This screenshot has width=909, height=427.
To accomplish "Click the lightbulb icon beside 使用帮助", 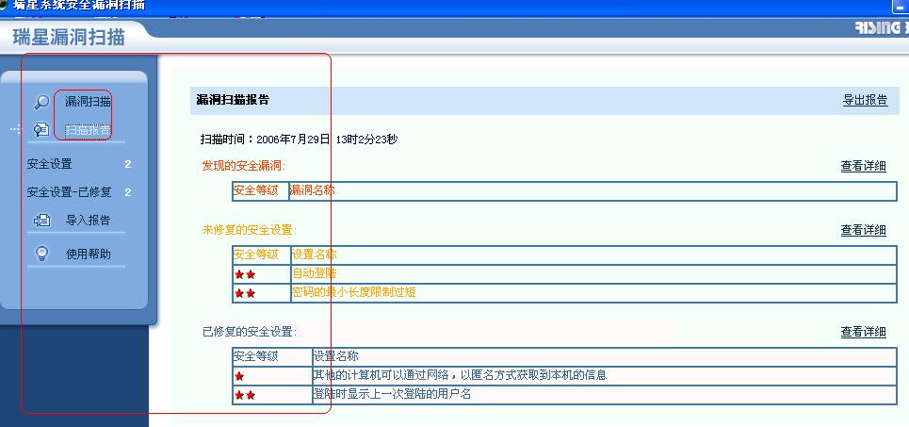I will click(x=41, y=254).
